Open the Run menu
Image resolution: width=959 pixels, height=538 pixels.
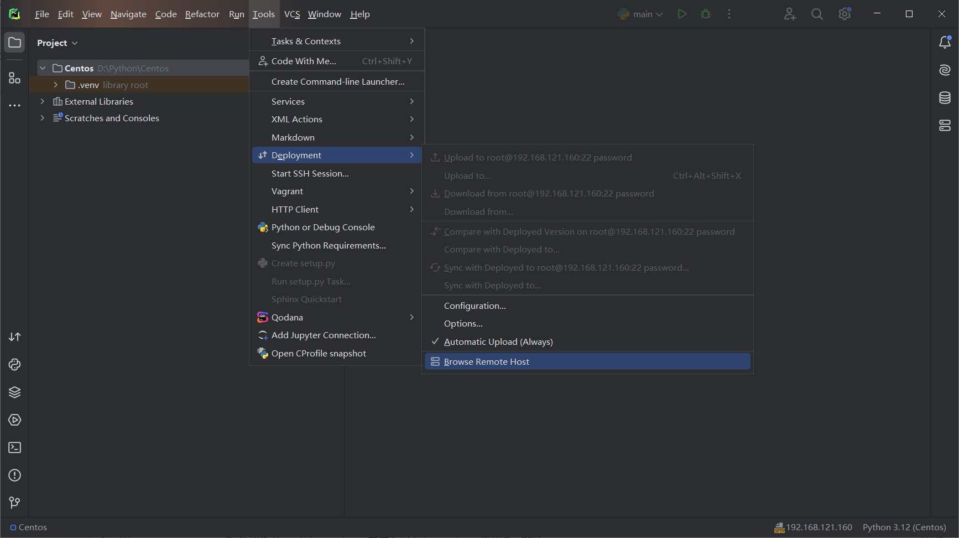(x=237, y=14)
